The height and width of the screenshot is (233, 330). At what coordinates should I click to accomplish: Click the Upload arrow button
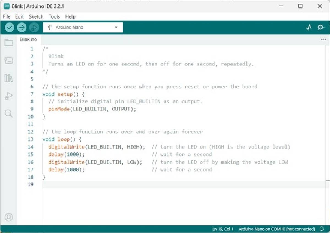click(21, 27)
